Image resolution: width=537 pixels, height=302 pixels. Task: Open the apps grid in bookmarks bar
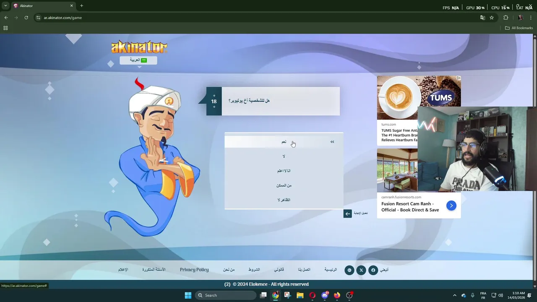tap(5, 28)
